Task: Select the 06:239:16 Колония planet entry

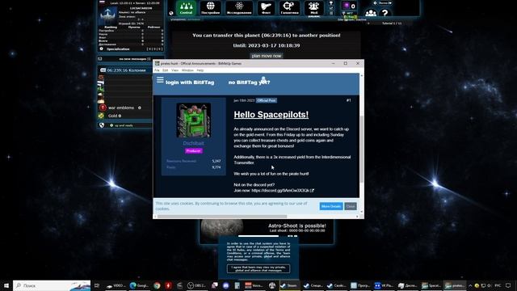Action: 126,70
